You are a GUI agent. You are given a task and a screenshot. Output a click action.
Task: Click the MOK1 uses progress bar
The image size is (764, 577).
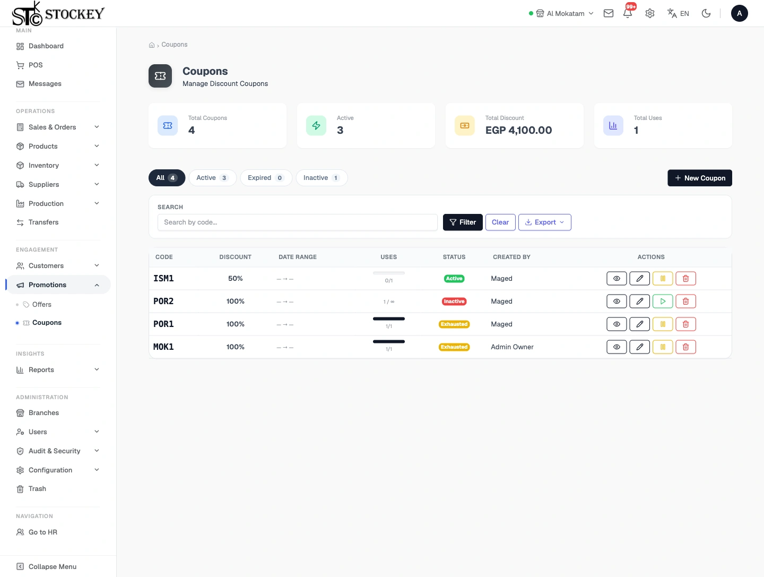(389, 342)
